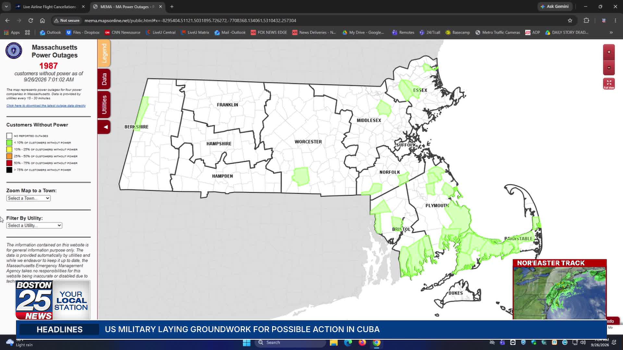Click the red 50%-75% legend swatch
The height and width of the screenshot is (350, 623).
[x=9, y=163]
